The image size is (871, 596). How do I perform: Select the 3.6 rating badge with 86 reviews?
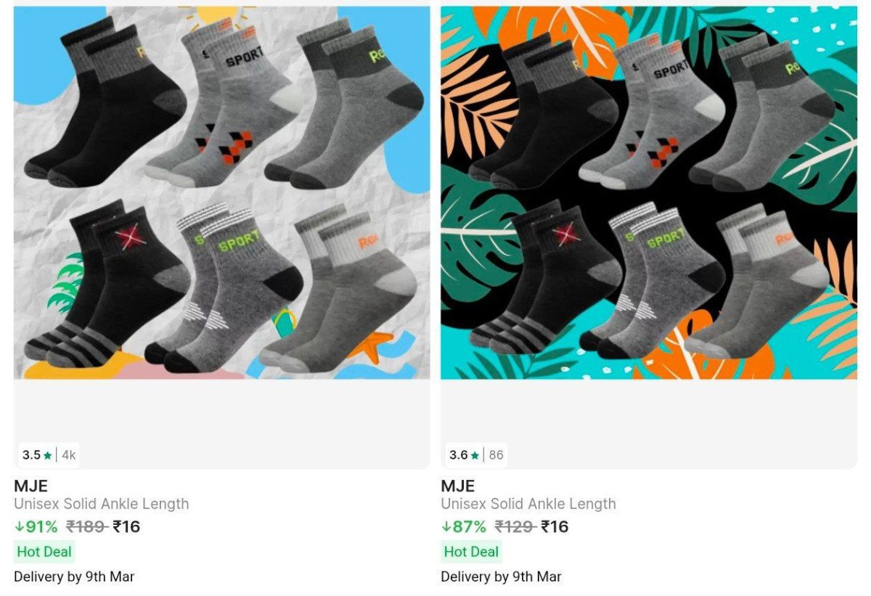(476, 455)
